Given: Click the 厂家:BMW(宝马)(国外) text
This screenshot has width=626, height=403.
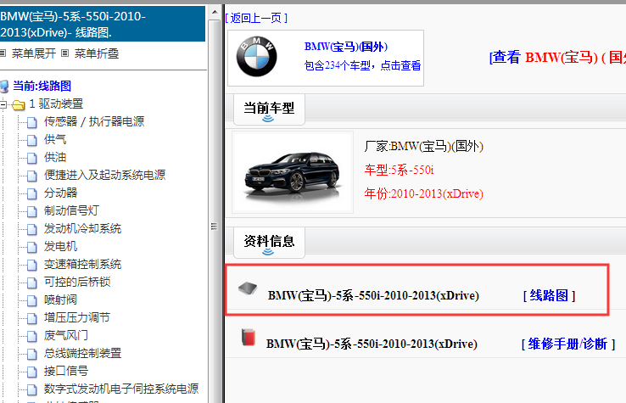Looking at the screenshot, I should (x=423, y=147).
